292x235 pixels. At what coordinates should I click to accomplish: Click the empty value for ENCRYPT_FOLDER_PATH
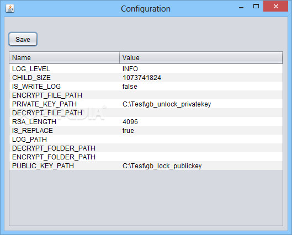(x=201, y=157)
